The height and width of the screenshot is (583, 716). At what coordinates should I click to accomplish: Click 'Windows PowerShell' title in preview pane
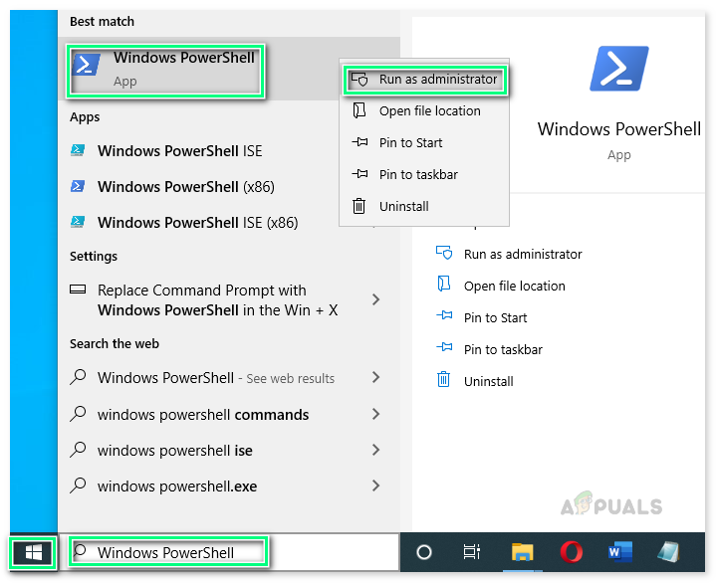[618, 129]
